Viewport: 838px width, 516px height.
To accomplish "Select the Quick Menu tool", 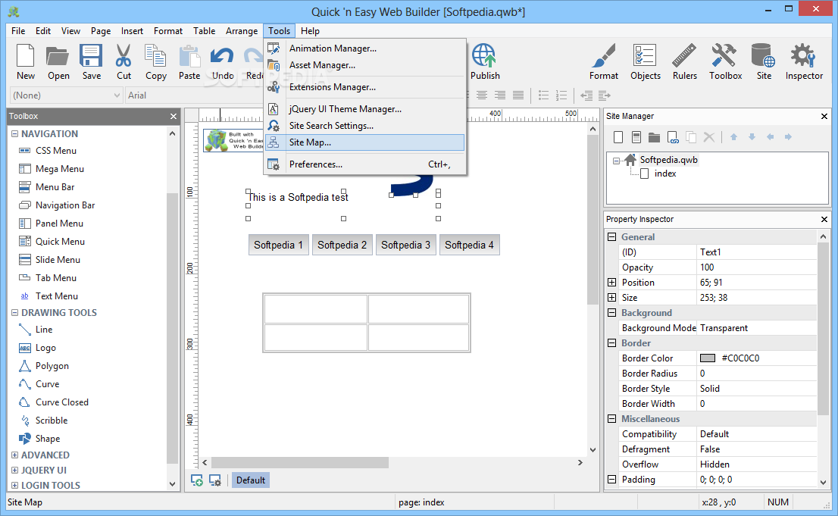I will (x=60, y=242).
